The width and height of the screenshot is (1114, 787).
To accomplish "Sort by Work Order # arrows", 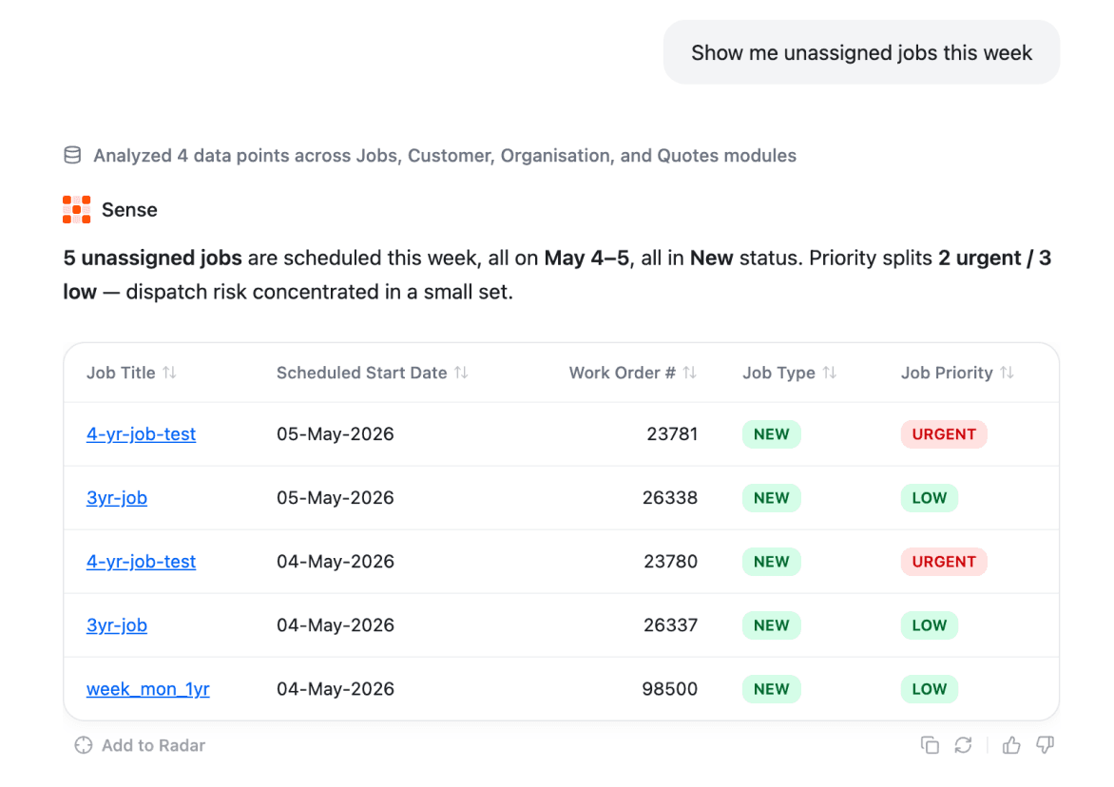I will (689, 373).
